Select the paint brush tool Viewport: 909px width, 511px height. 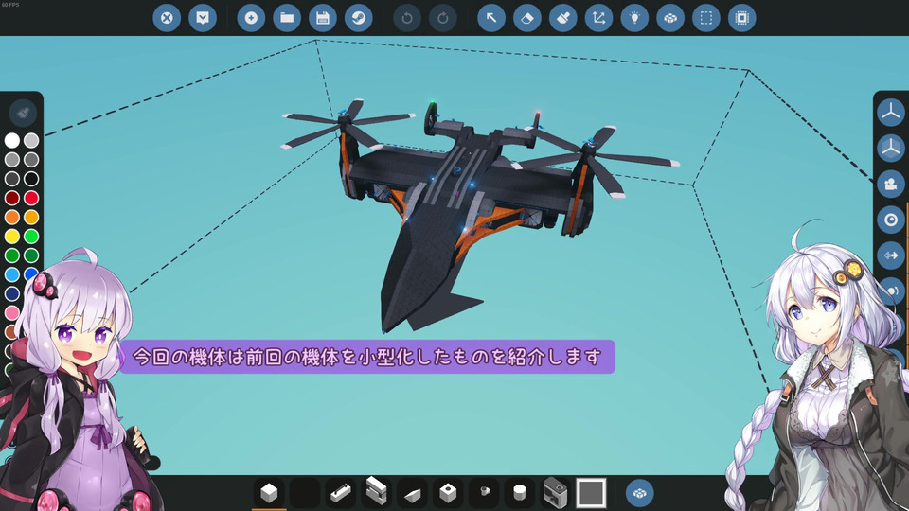[x=562, y=18]
